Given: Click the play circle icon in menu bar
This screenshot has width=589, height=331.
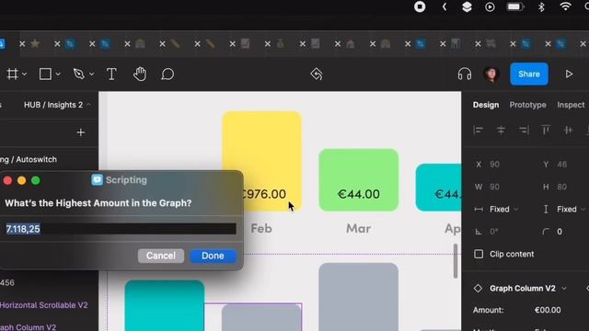Looking at the screenshot, I should point(490,7).
